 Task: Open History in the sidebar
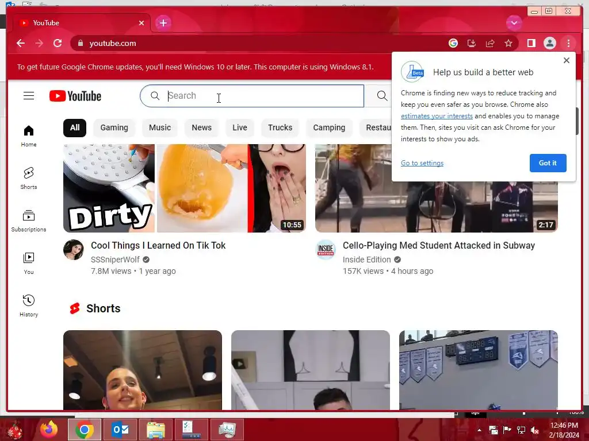[29, 305]
